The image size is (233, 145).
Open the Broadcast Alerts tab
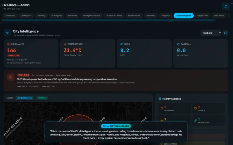tap(114, 15)
